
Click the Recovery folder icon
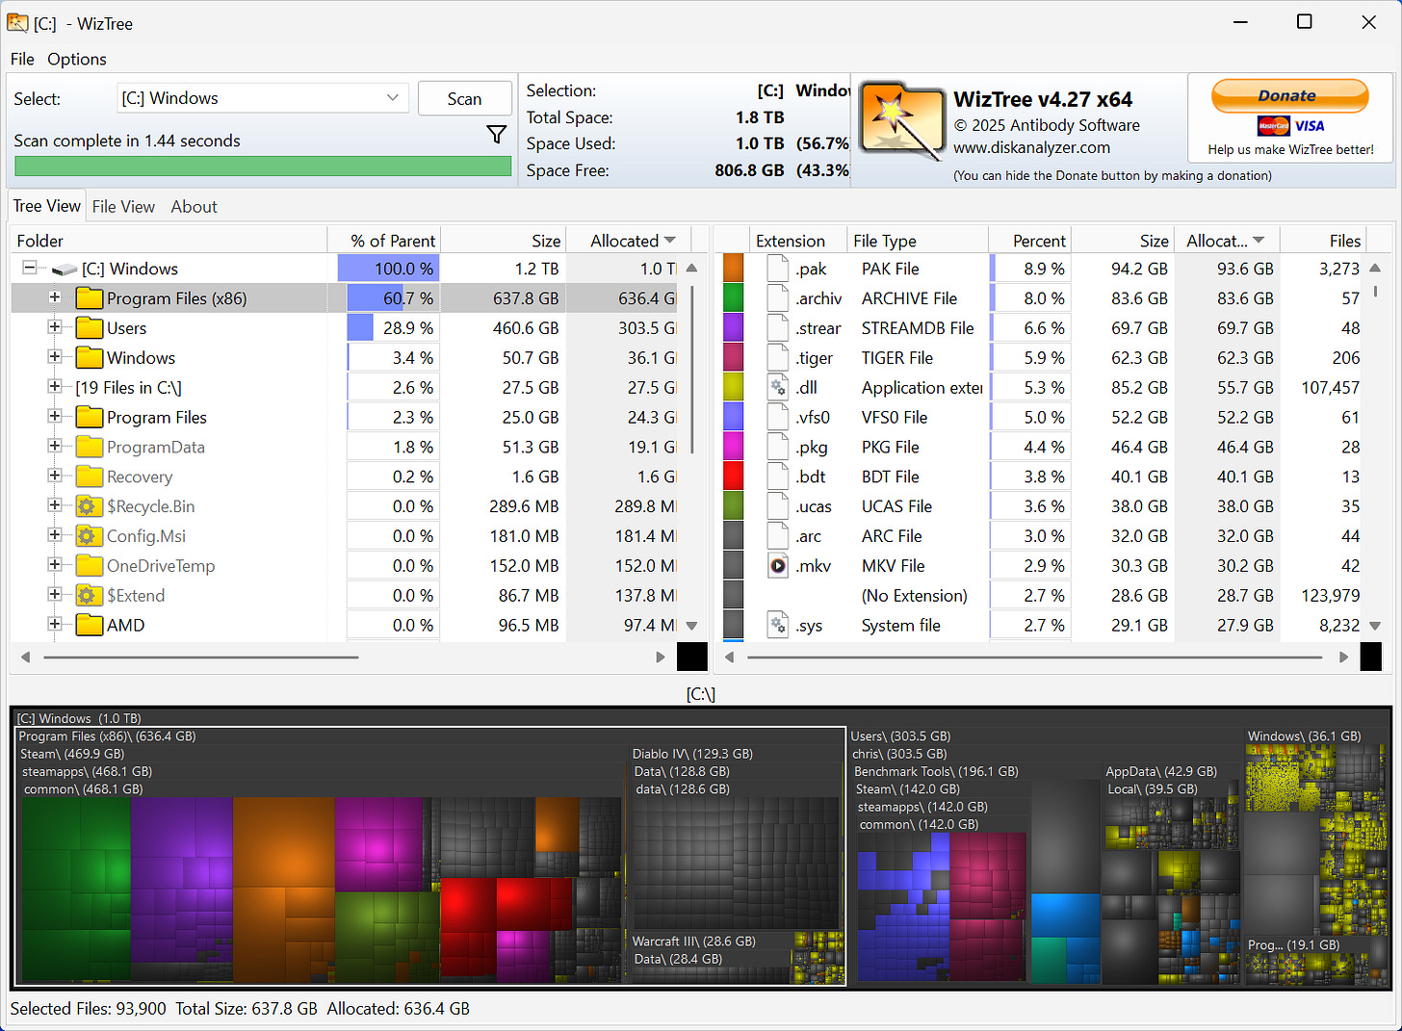coord(90,477)
